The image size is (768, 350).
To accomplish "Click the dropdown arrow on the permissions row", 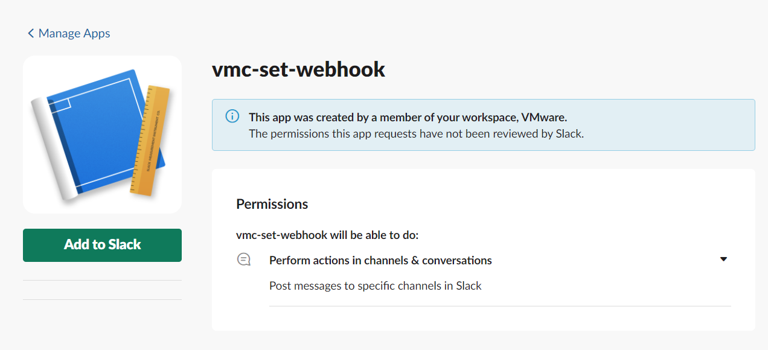I will pos(723,259).
